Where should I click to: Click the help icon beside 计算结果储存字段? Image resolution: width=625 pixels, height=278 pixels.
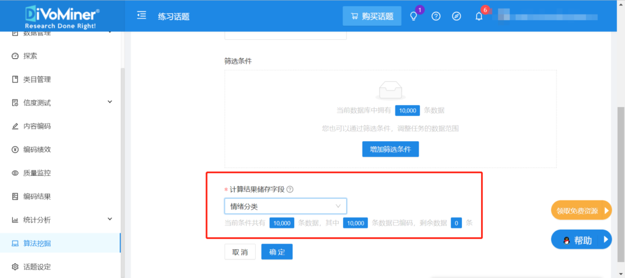pyautogui.click(x=290, y=189)
